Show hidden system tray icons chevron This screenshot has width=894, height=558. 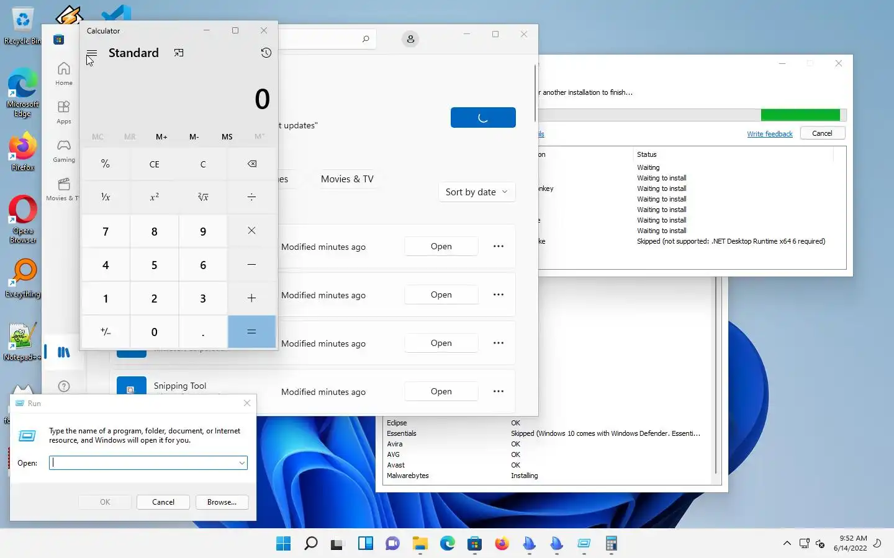(x=787, y=544)
